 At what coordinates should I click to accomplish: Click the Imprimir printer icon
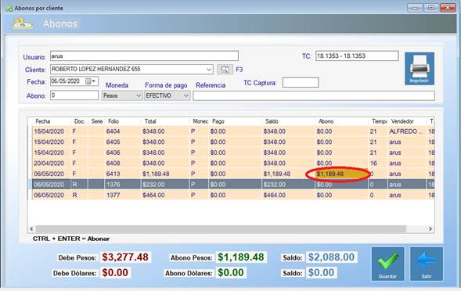click(420, 69)
